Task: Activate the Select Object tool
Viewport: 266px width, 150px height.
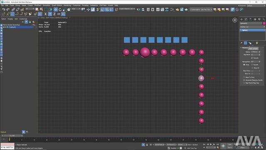Action: click(37, 10)
